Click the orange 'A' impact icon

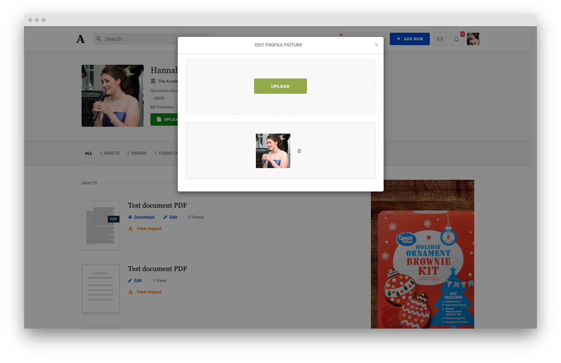coord(130,228)
